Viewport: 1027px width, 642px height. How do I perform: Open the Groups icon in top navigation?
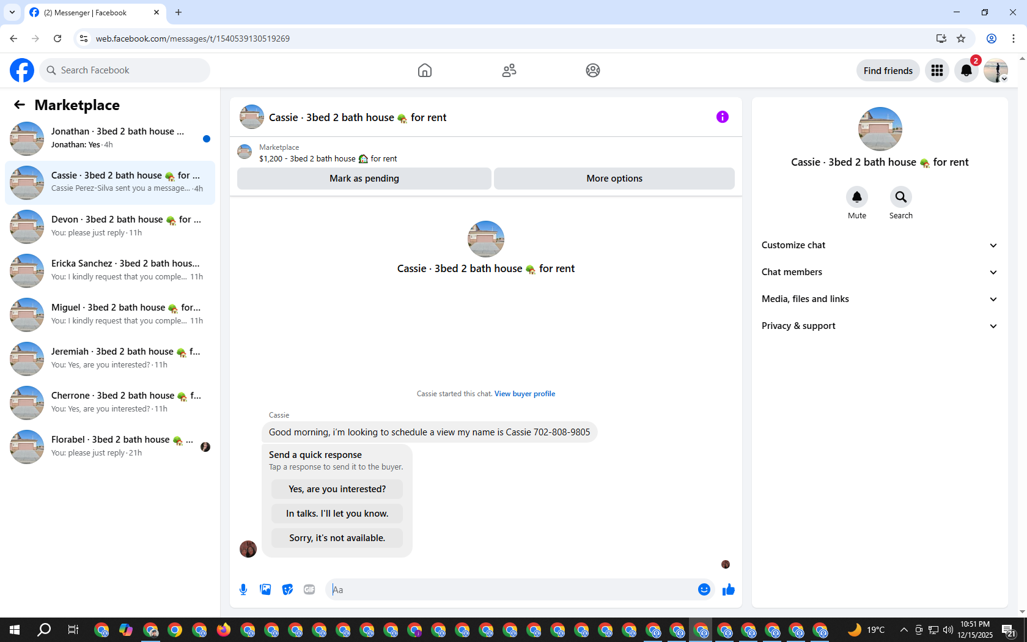[x=593, y=70]
